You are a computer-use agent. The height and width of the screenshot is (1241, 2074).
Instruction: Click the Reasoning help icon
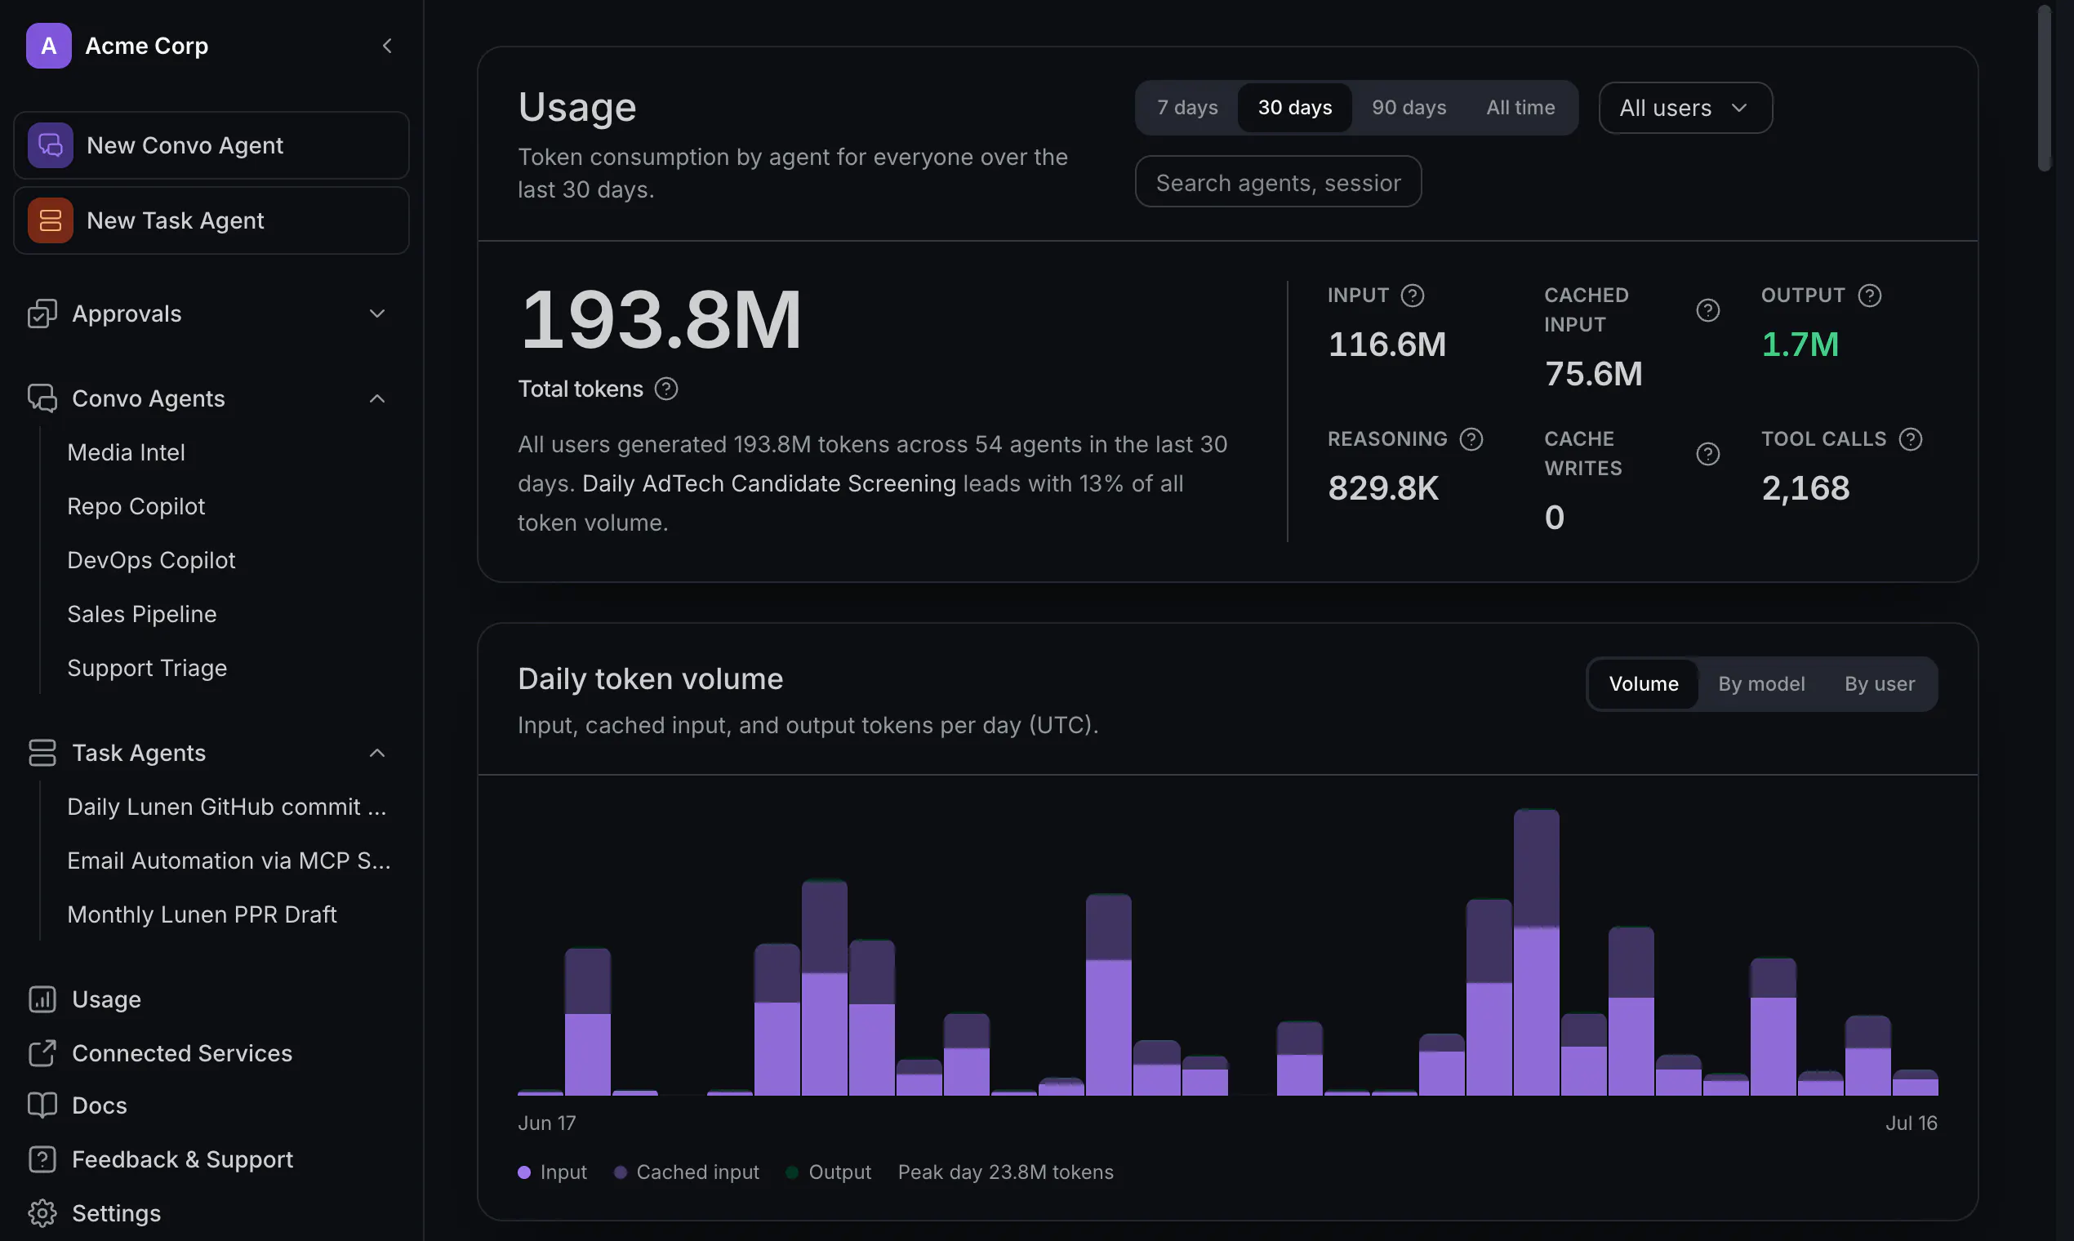click(1471, 439)
